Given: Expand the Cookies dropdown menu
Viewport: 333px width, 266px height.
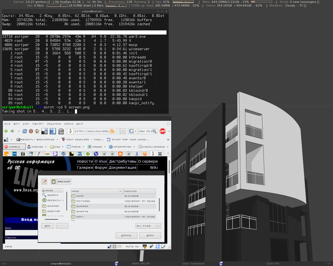Looking at the screenshot, I should tap(37, 147).
